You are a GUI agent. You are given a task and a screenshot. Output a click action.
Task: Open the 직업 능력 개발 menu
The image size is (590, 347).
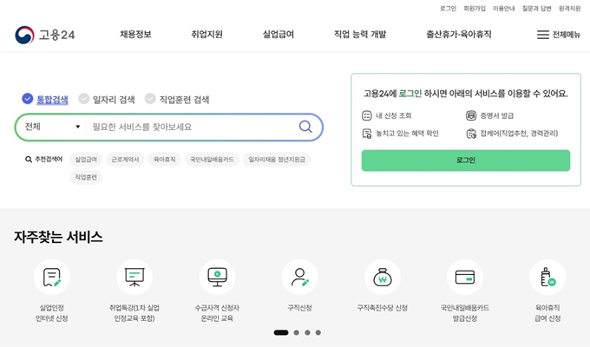360,34
